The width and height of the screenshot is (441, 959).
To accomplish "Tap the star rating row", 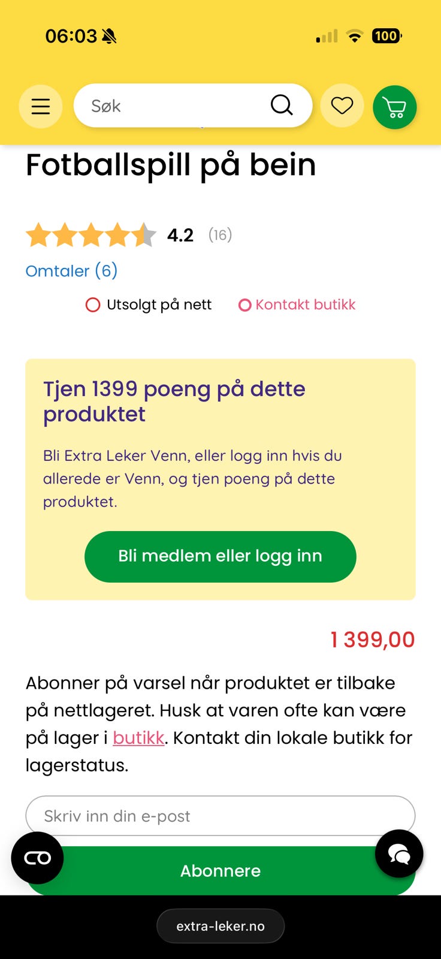I will tap(90, 235).
